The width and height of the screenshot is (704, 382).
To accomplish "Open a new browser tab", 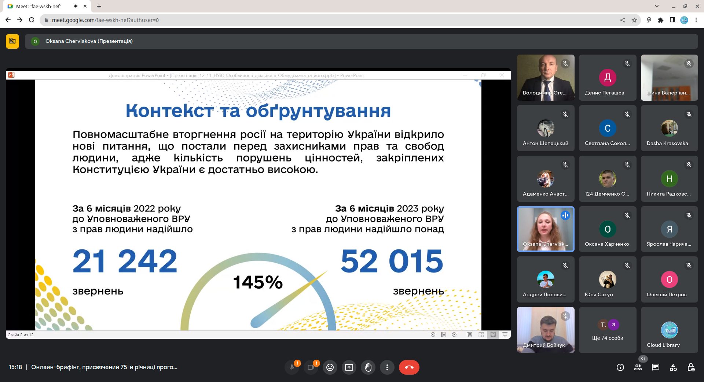I will point(99,6).
